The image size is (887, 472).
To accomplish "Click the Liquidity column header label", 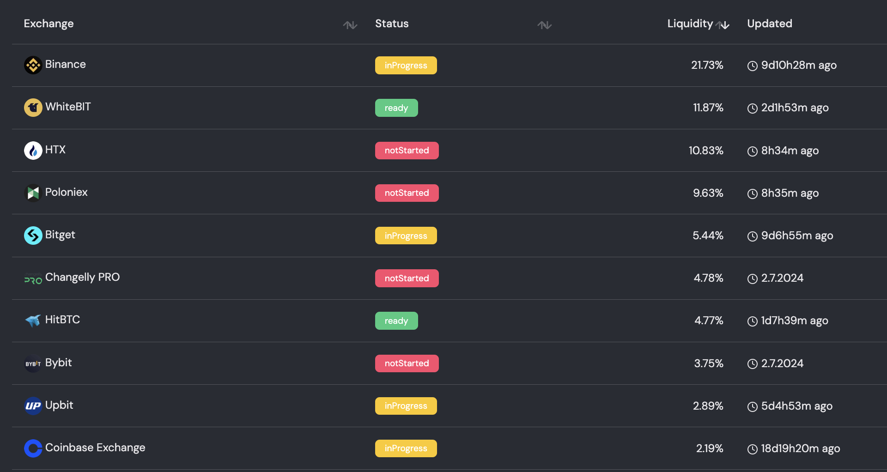I will (x=690, y=24).
